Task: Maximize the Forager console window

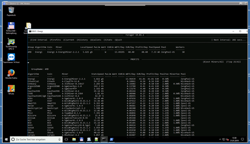Action: [x=240, y=31]
